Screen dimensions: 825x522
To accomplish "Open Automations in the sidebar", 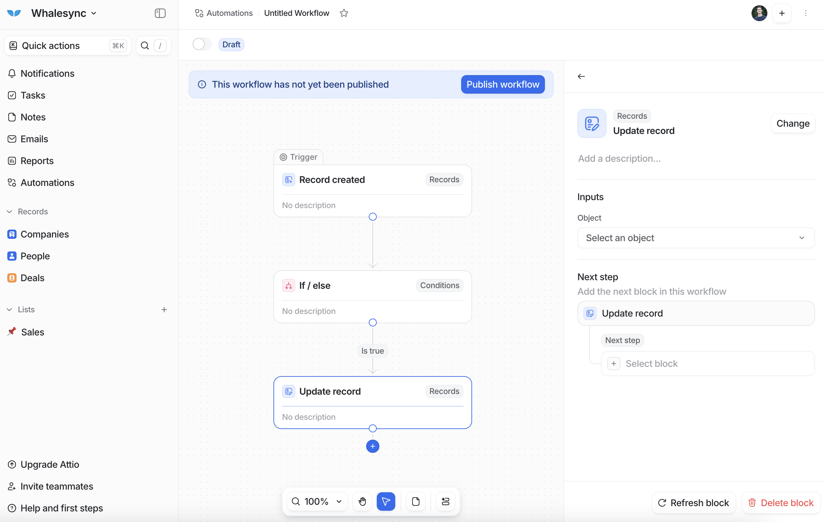I will (47, 183).
